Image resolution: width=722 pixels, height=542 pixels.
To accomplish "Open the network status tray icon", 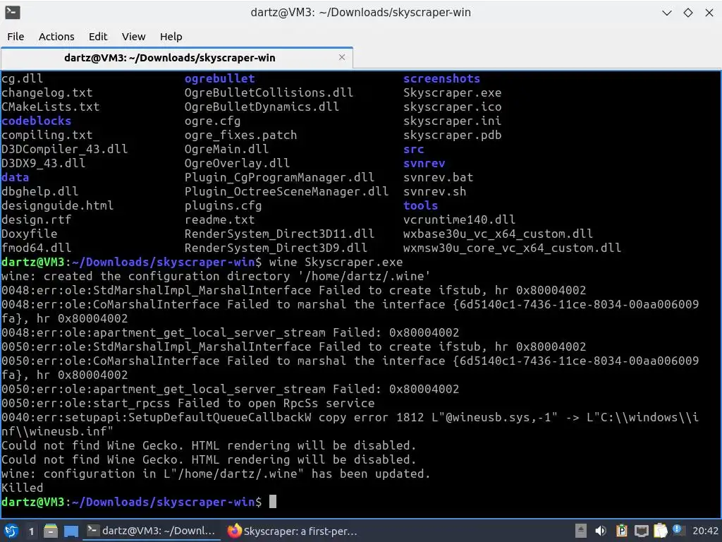I will (641, 531).
